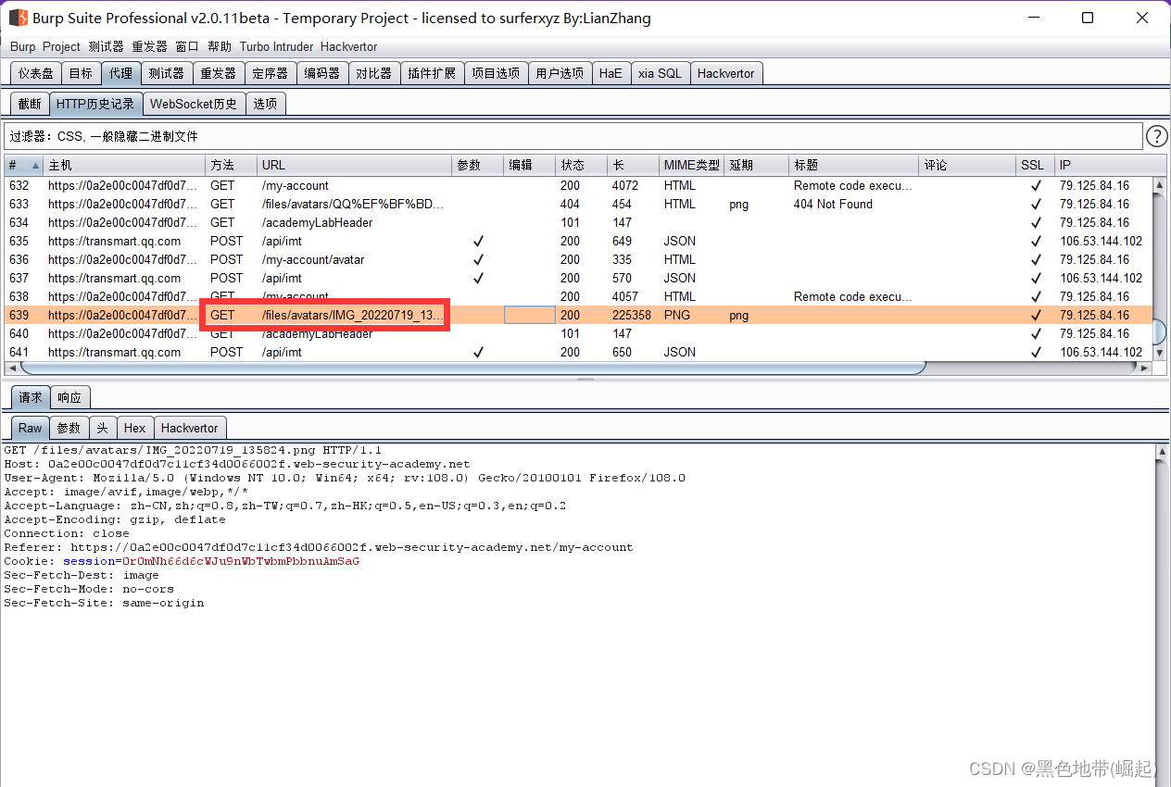This screenshot has width=1171, height=787.
Task: Open the Turbo Intruder menu
Action: (277, 46)
